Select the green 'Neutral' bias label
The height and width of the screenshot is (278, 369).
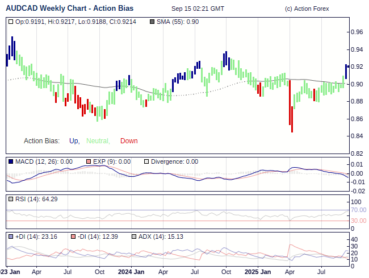coord(98,141)
